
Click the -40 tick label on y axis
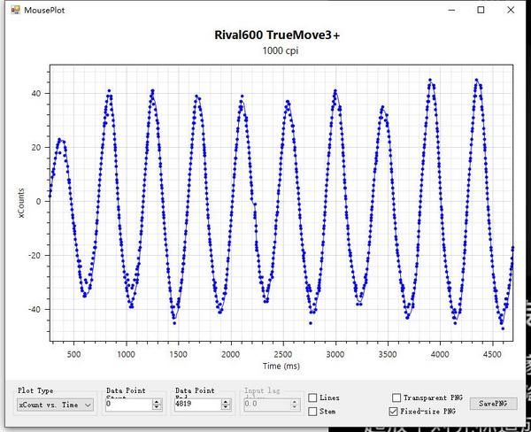pos(34,309)
